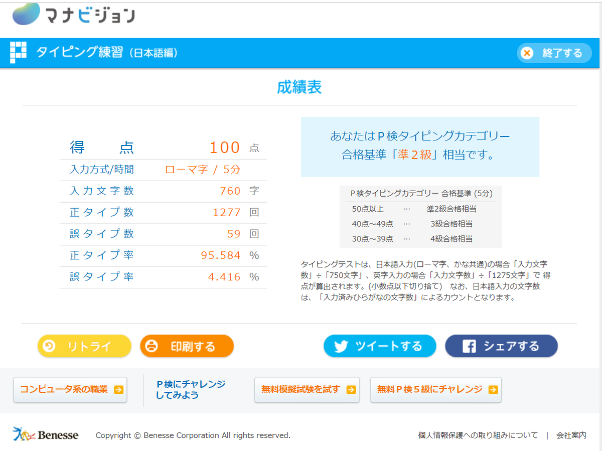Click the 準2級合格相当 cell

(x=452, y=209)
